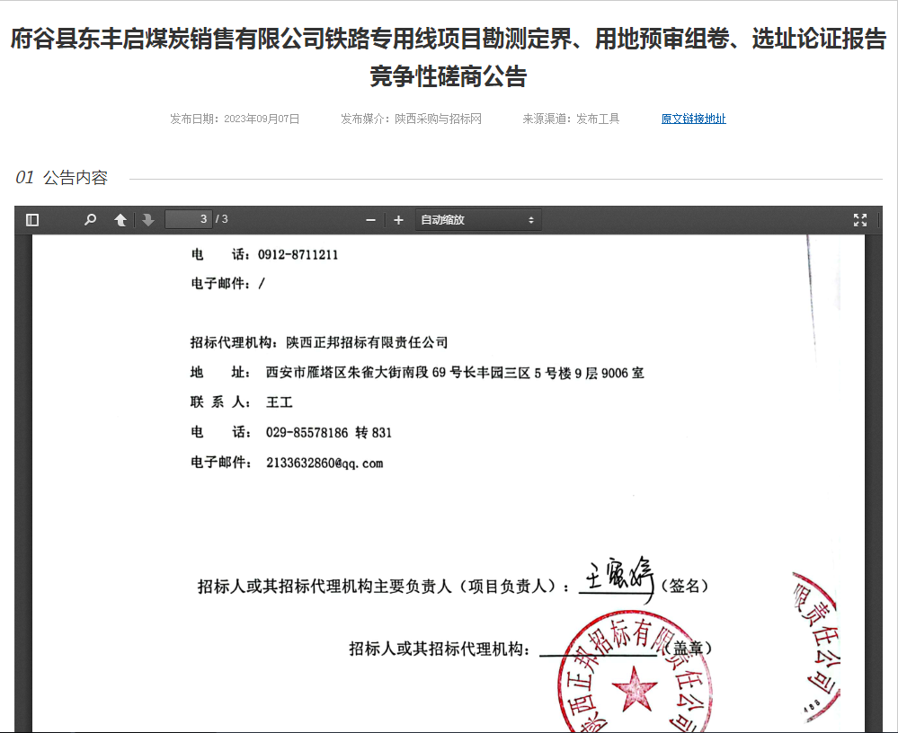
Task: Click the 联系人 王工 line
Action: tap(241, 402)
